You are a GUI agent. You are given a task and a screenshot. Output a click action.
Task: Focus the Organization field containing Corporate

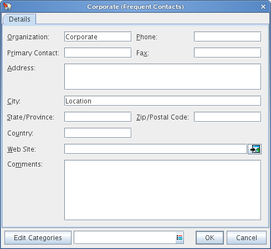pyautogui.click(x=98, y=37)
